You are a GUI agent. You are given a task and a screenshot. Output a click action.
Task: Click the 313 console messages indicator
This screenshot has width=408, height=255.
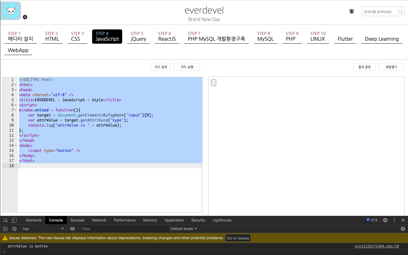pos(372,220)
